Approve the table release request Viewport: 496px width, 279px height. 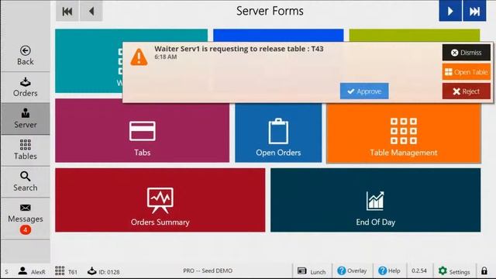click(364, 91)
